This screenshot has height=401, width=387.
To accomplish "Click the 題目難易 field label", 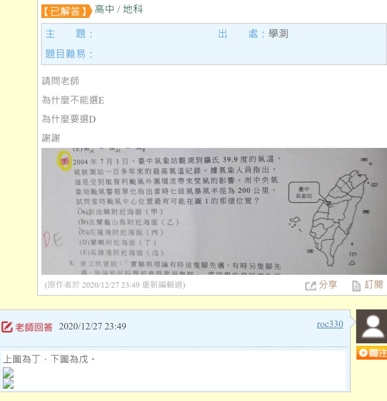I will click(x=69, y=54).
